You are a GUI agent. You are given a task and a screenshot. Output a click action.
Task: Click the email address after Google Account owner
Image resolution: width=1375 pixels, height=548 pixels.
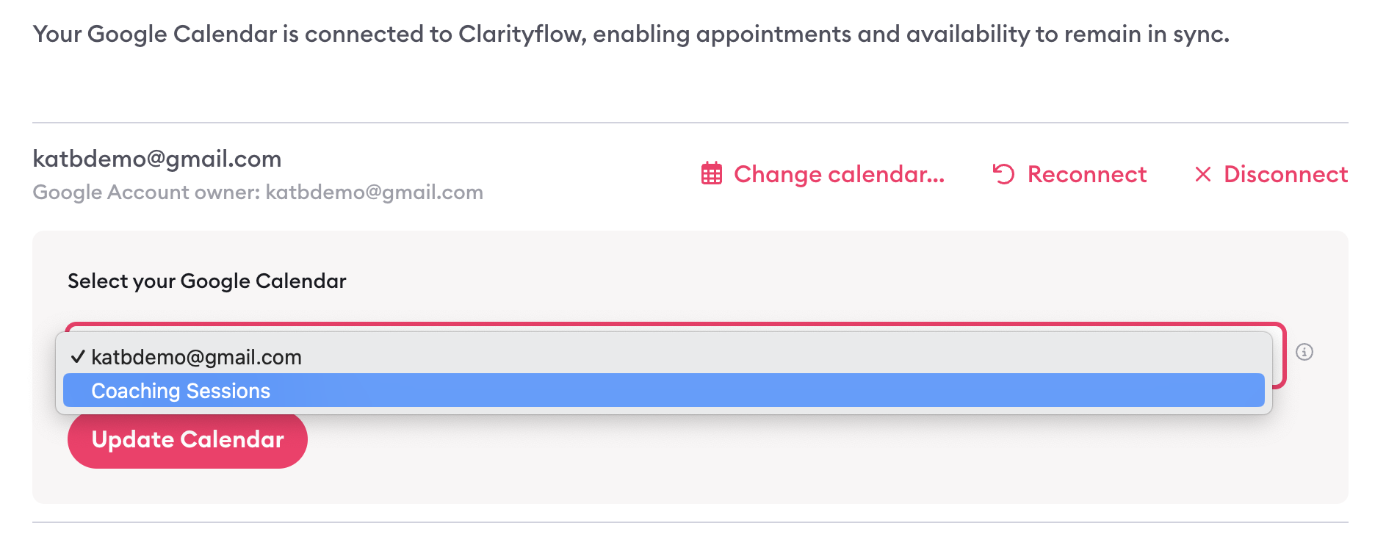point(374,192)
